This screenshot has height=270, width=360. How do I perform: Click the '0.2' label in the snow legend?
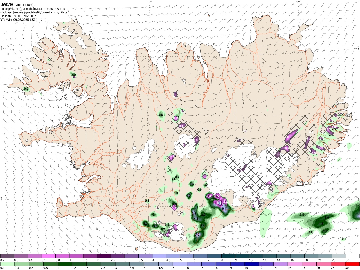pos(2,260)
